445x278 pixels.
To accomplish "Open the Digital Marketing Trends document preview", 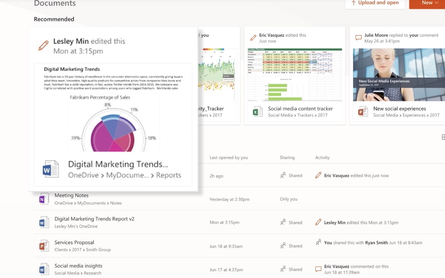I will tap(113, 107).
